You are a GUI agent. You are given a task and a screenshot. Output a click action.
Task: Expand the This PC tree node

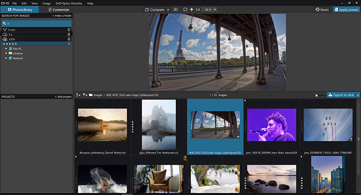[x=6, y=49]
